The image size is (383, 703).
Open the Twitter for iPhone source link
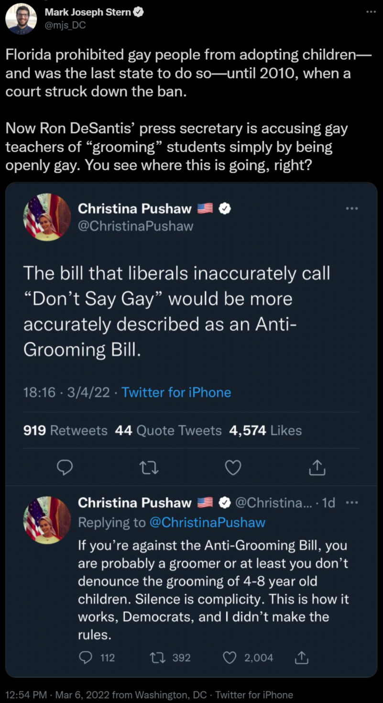(x=176, y=392)
